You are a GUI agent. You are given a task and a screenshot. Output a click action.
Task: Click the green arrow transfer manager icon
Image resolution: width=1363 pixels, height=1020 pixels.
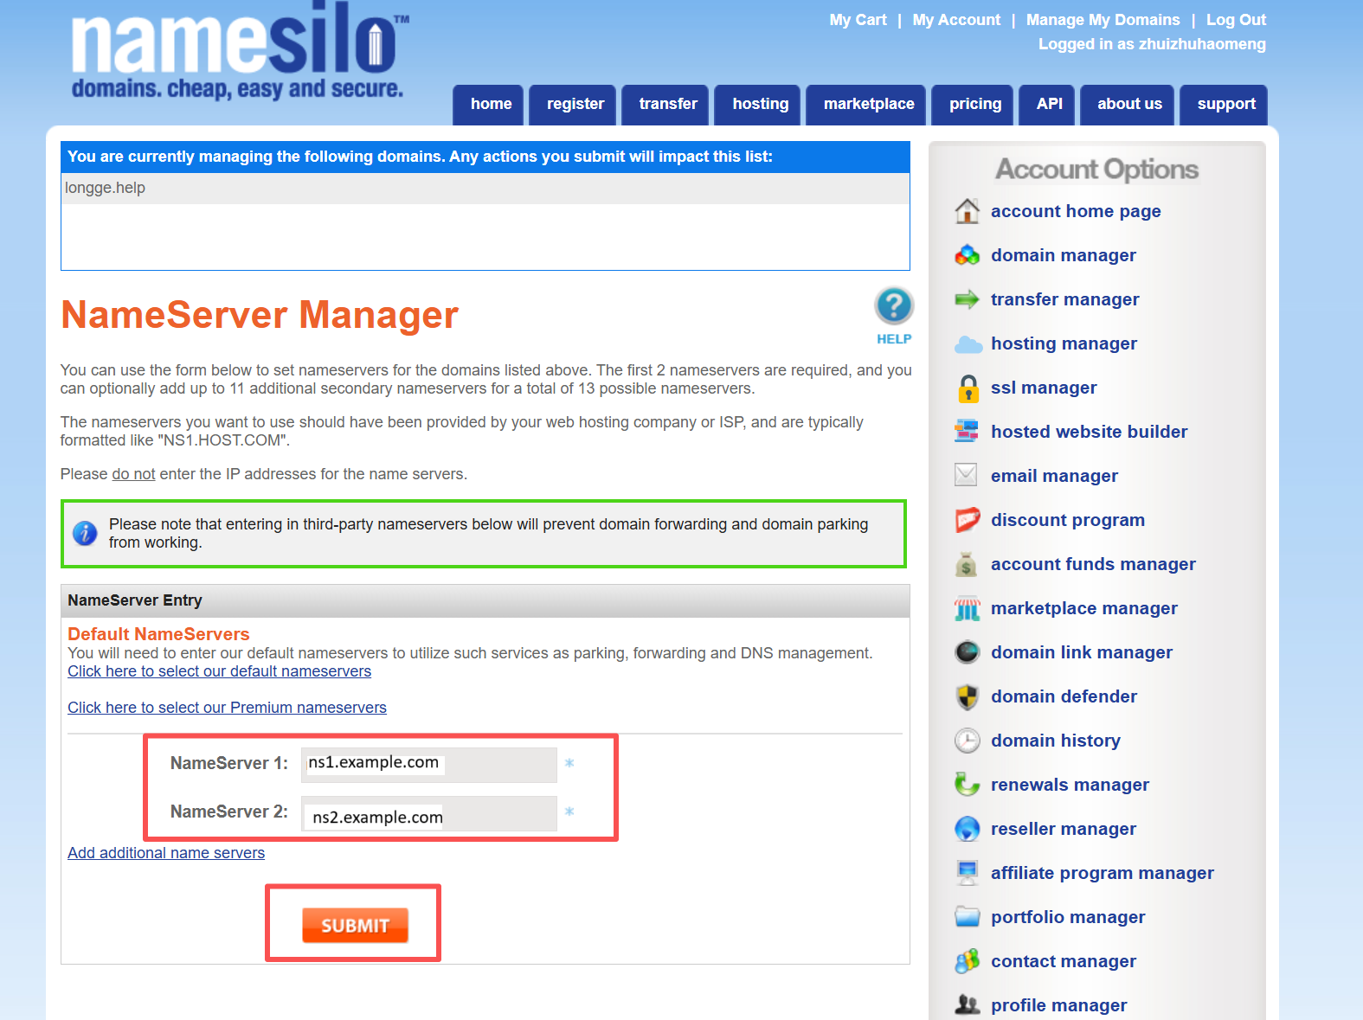coord(967,299)
